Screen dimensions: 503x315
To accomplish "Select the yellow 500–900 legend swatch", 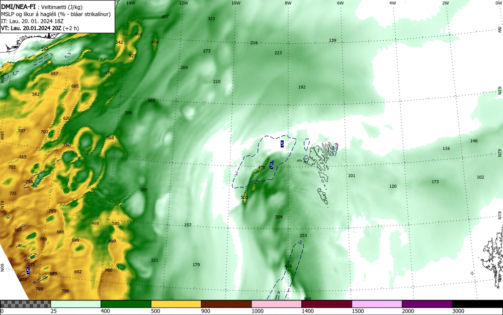I will coord(176,304).
